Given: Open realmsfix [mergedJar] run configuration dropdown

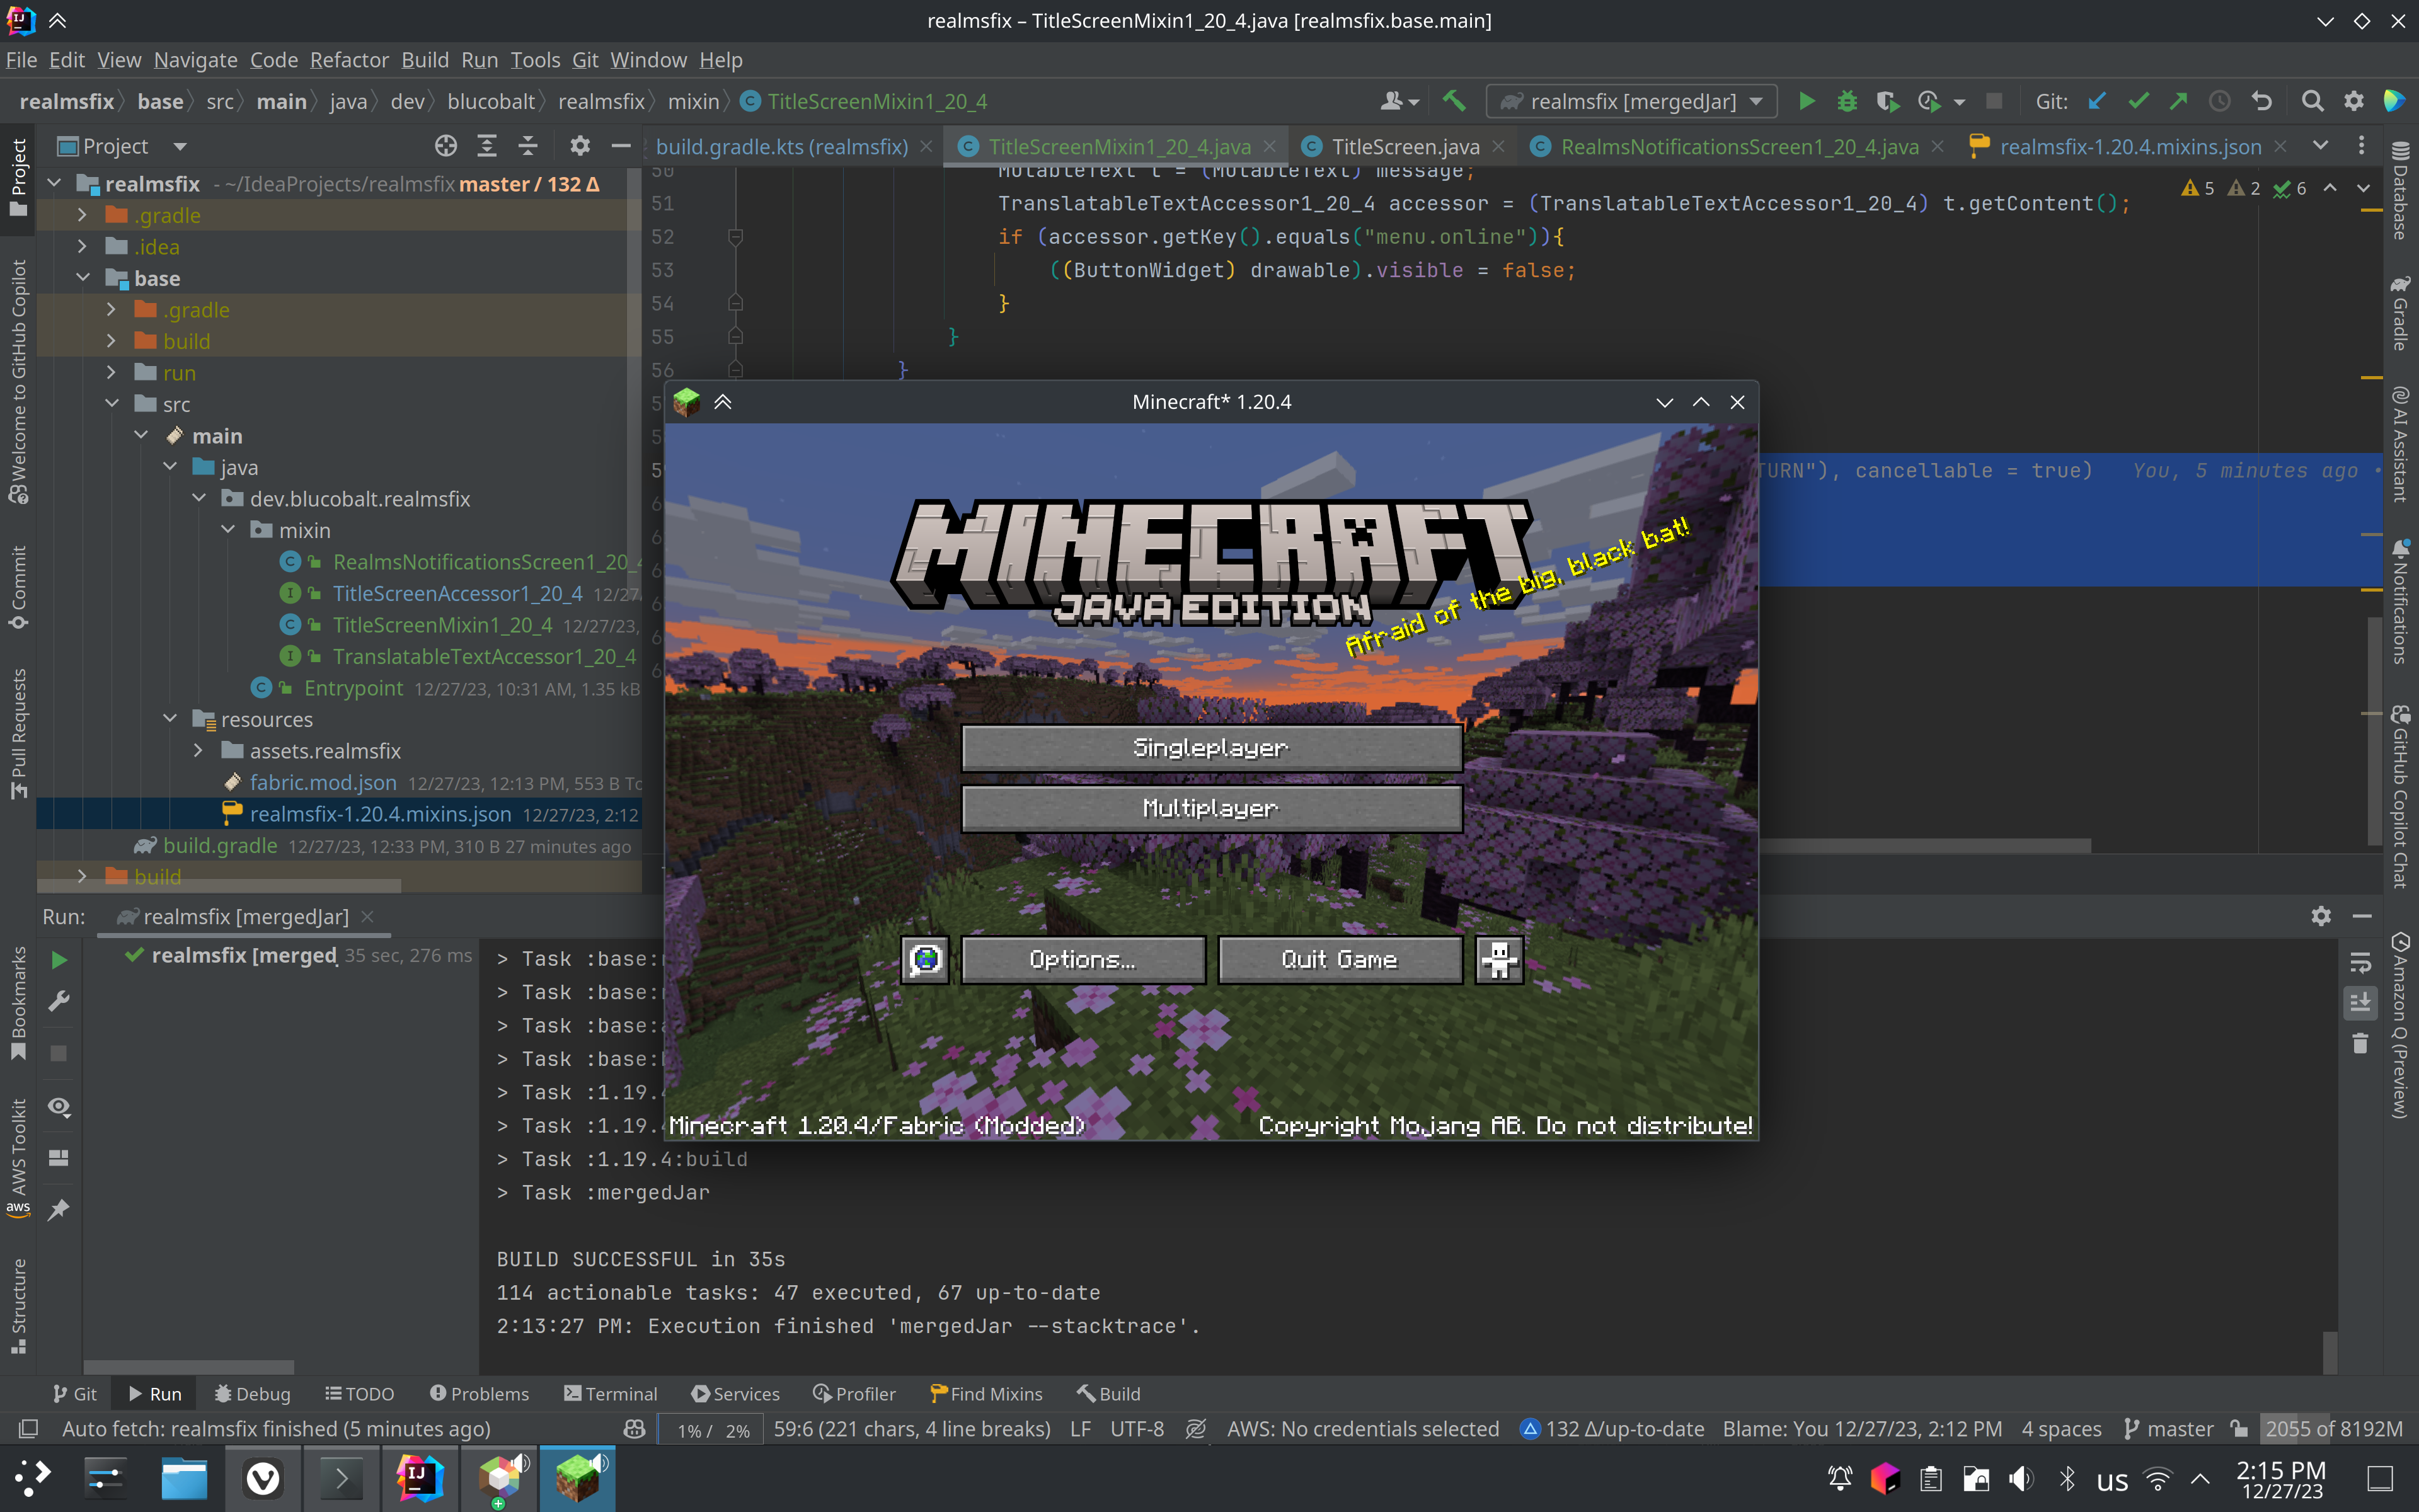Looking at the screenshot, I should click(x=1632, y=101).
